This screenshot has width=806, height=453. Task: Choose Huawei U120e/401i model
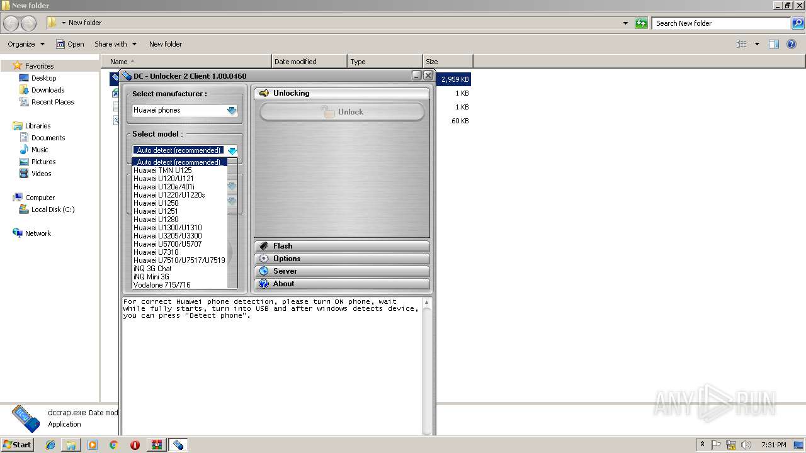click(x=179, y=187)
